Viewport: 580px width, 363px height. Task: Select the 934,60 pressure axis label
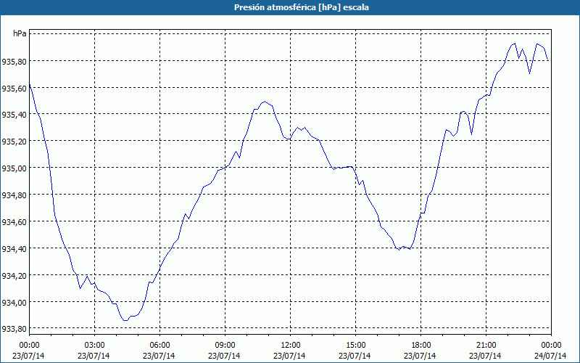(x=14, y=222)
